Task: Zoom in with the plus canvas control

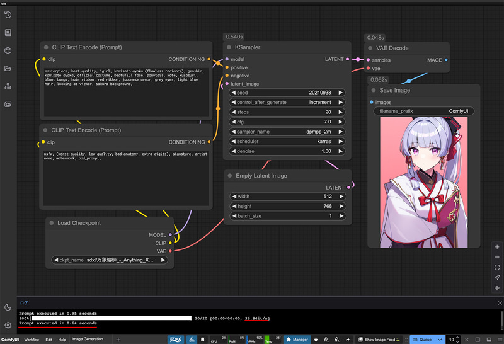Action: pyautogui.click(x=497, y=247)
